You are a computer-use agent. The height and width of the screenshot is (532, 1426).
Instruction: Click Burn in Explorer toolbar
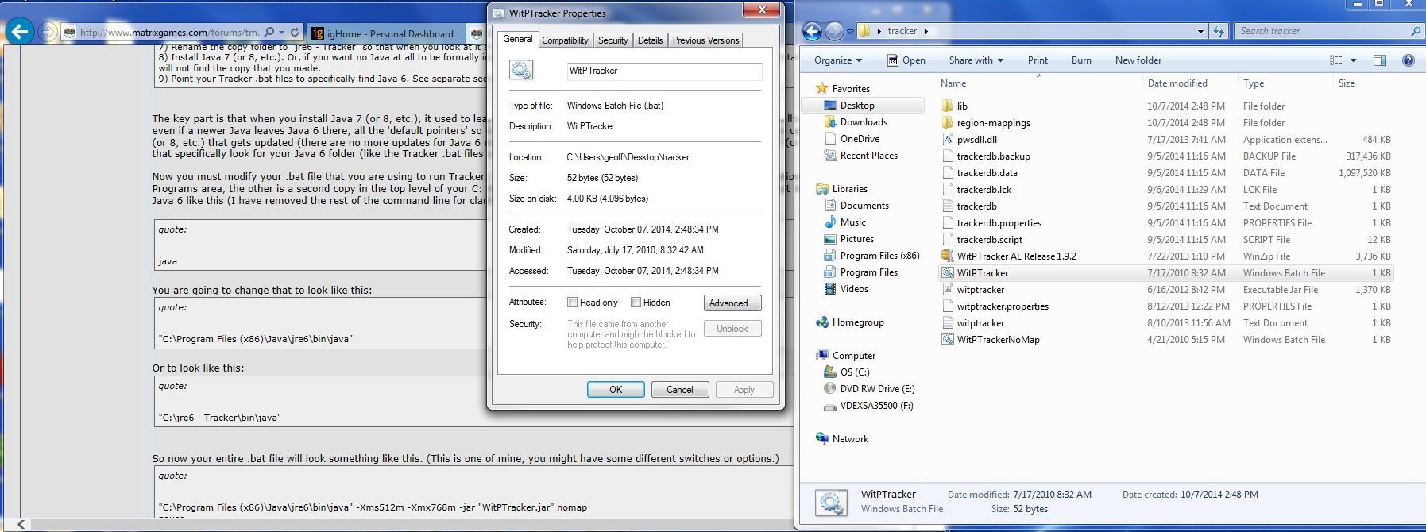pyautogui.click(x=1081, y=60)
